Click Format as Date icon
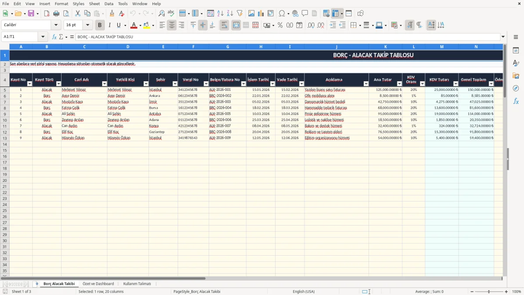524x295 pixels. (299, 25)
